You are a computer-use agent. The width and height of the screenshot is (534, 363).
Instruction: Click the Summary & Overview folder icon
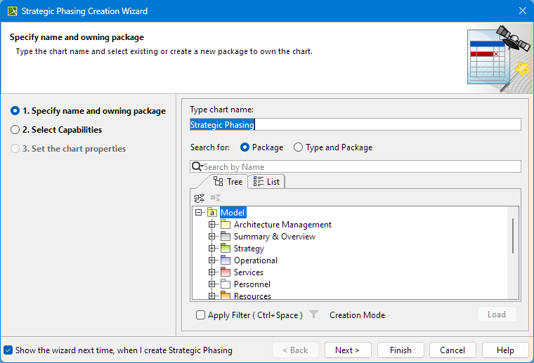click(x=226, y=237)
